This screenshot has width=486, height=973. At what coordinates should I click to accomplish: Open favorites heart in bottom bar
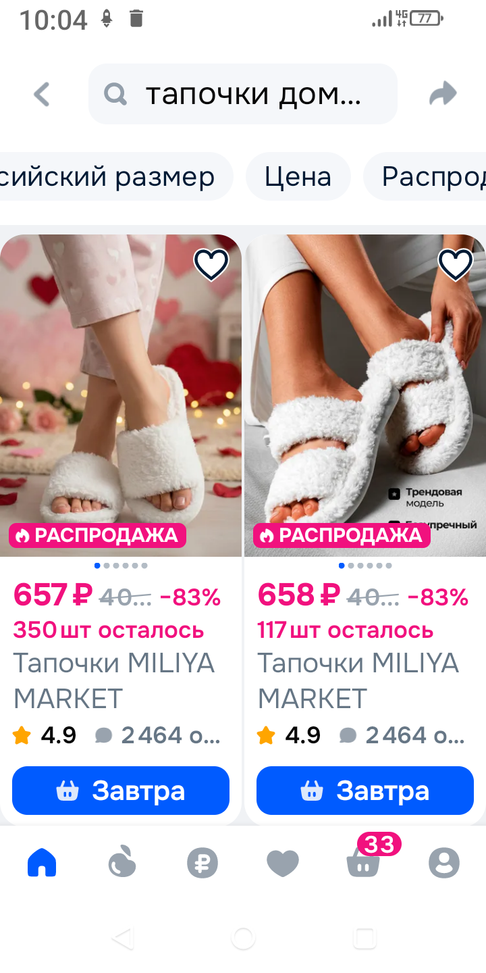[283, 863]
